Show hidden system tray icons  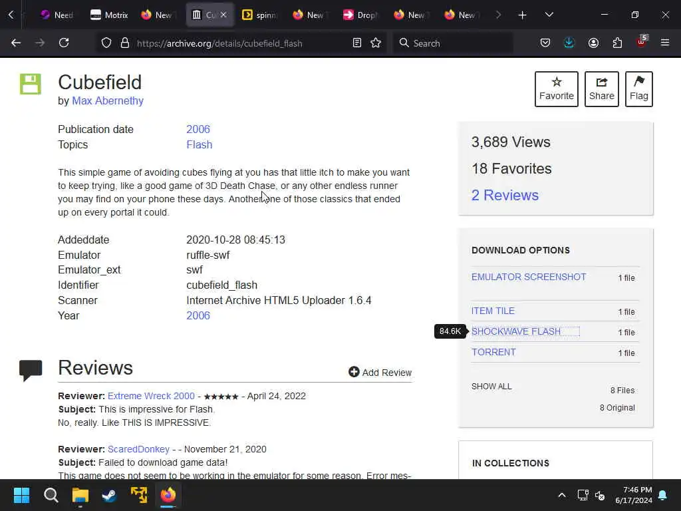tap(561, 495)
